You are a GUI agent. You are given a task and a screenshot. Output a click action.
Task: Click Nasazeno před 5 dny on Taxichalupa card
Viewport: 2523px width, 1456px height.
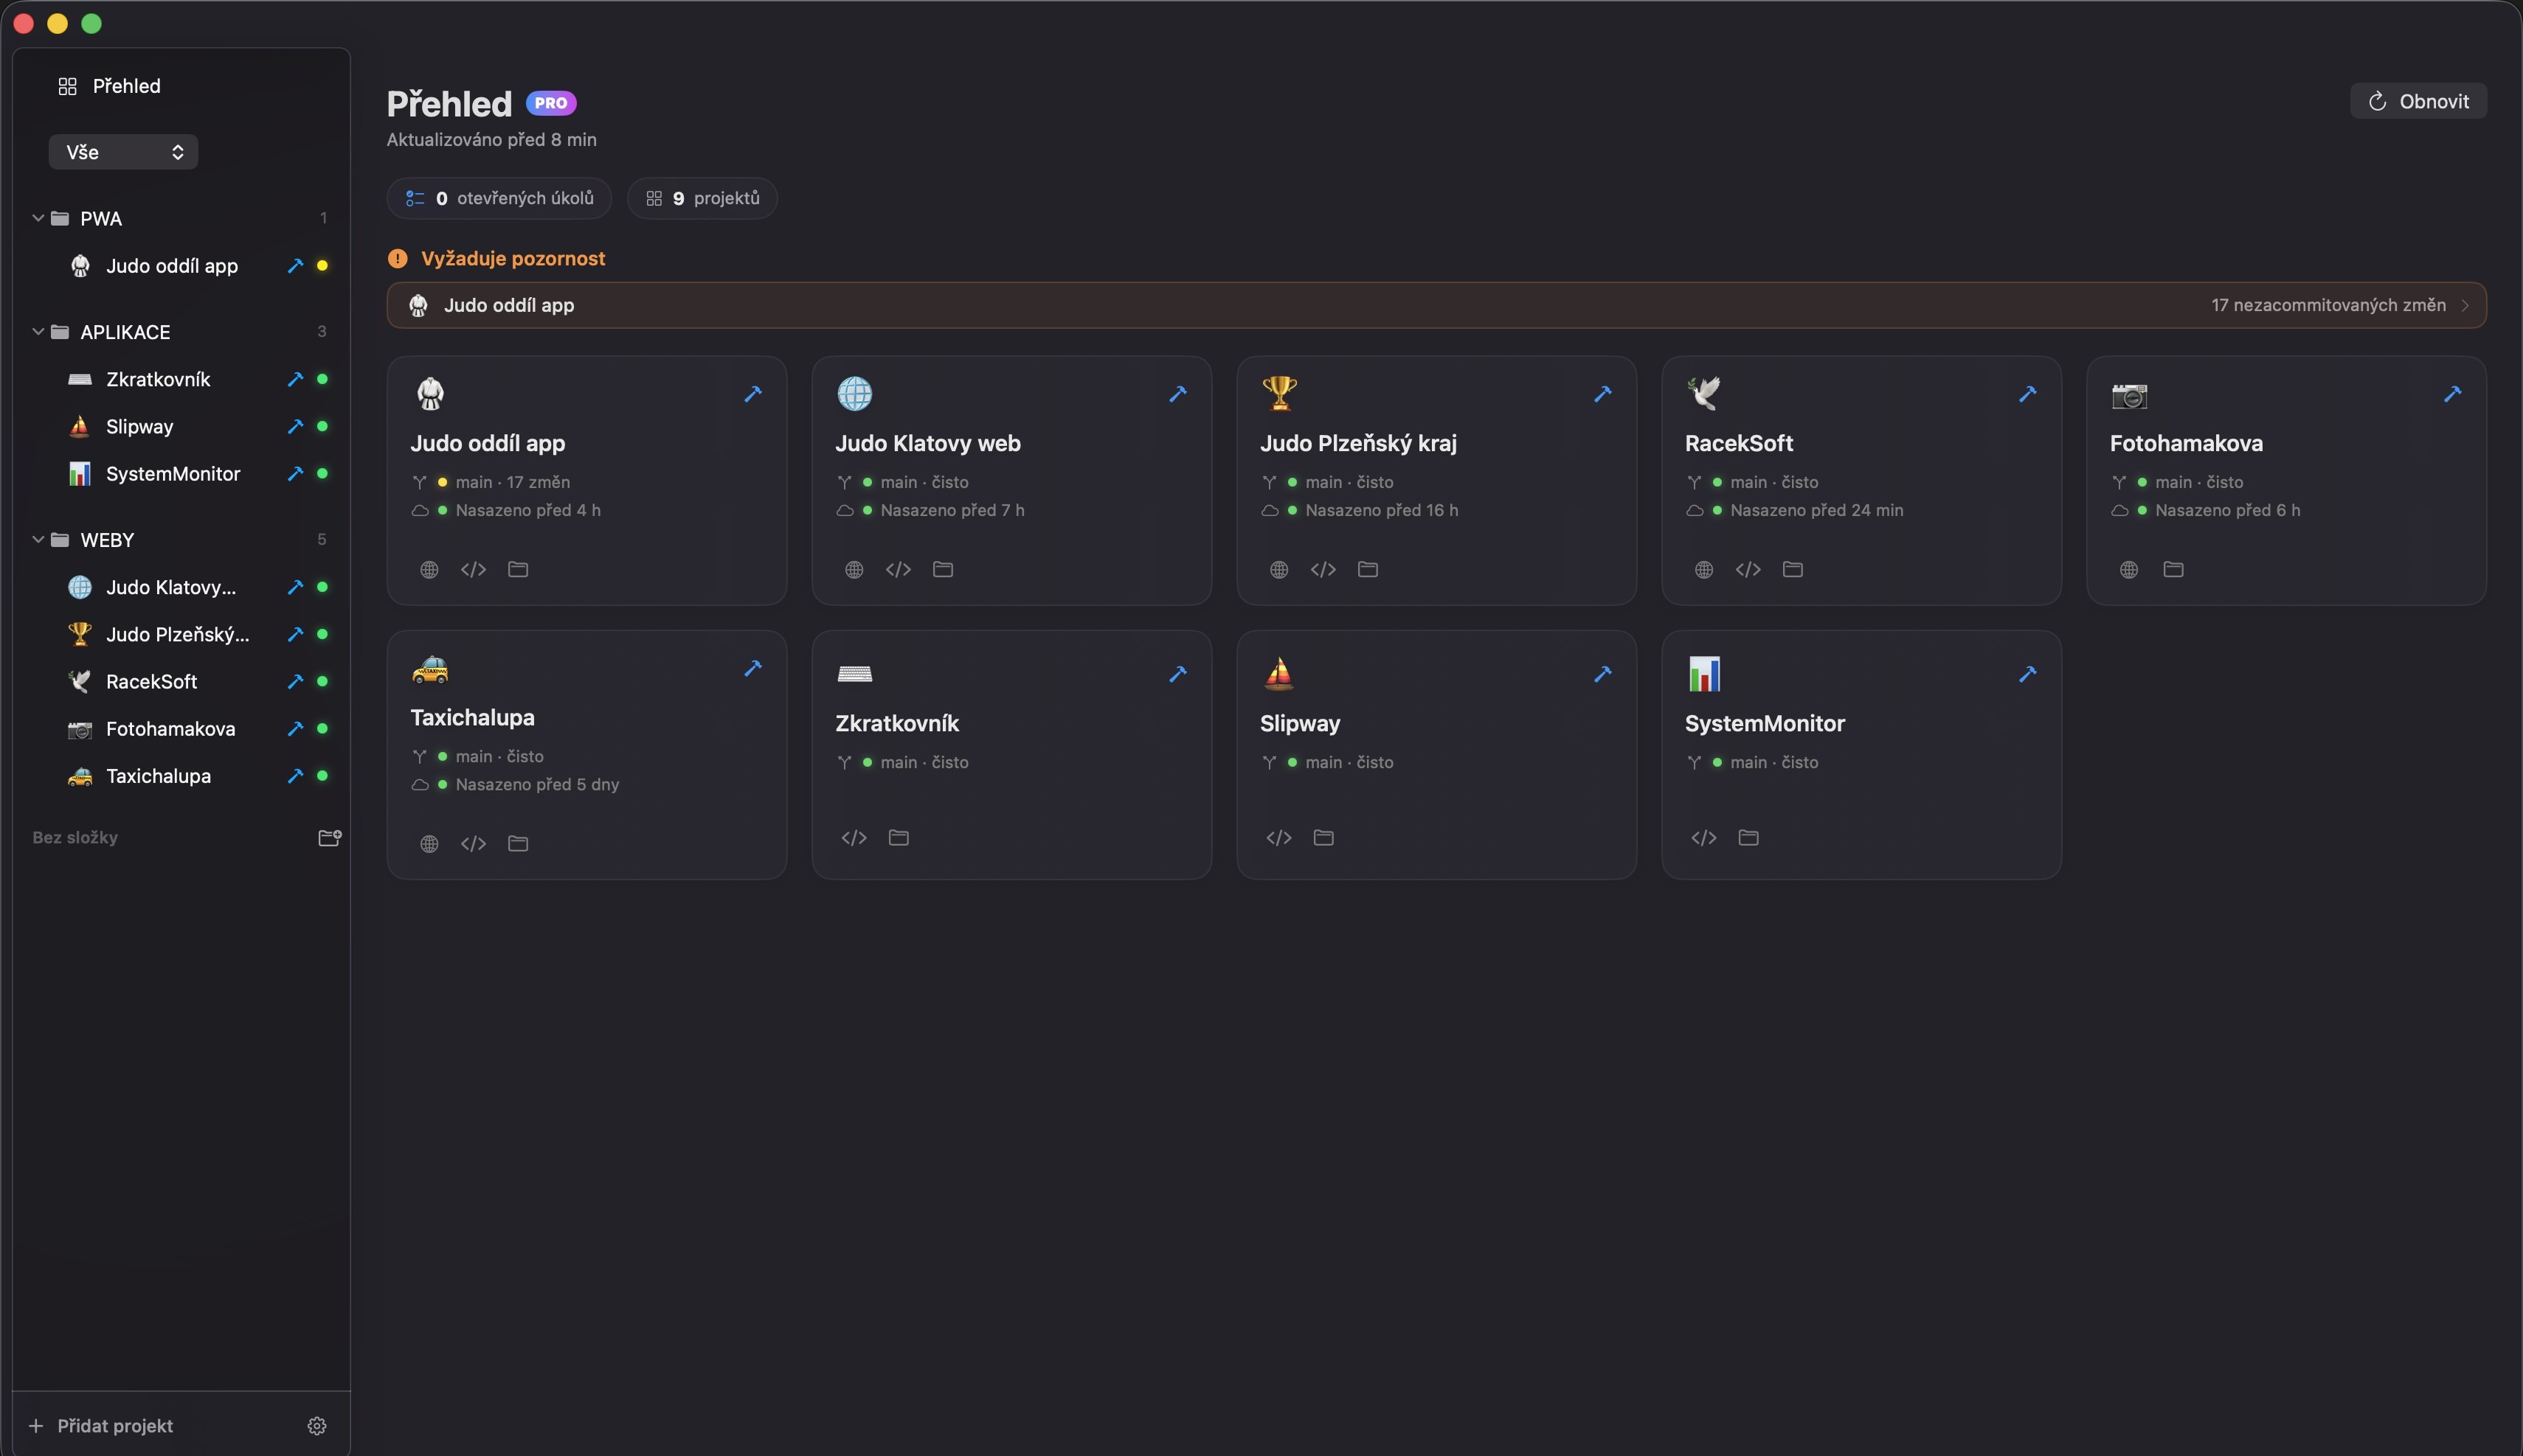tap(537, 784)
